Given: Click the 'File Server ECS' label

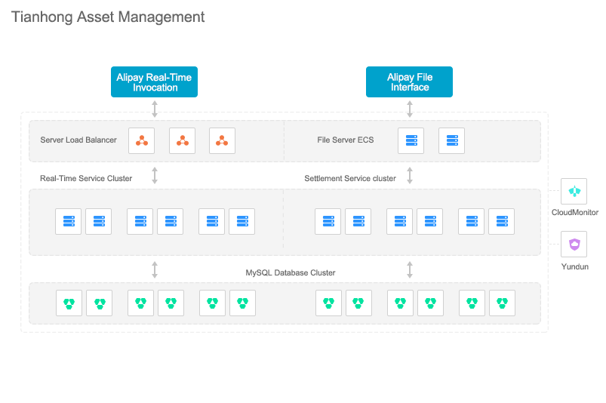Looking at the screenshot, I should [346, 140].
